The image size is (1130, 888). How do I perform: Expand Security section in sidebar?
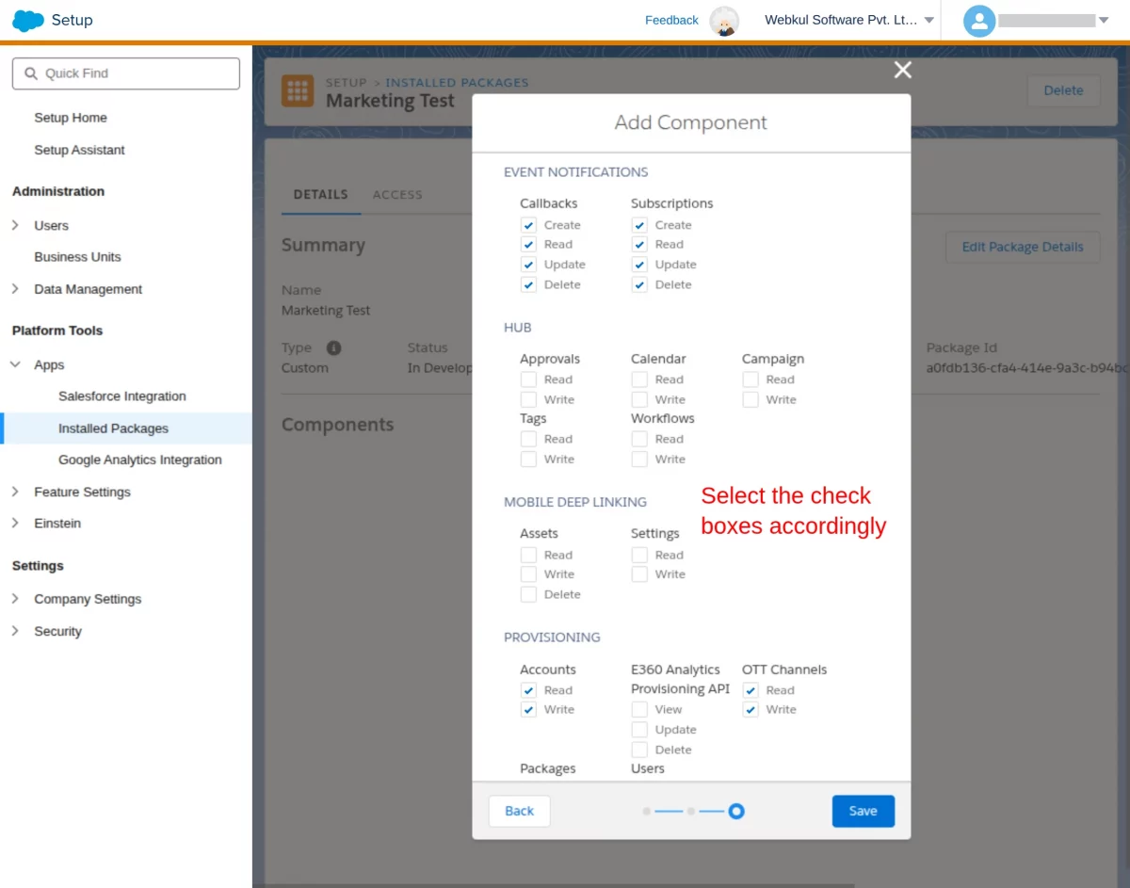click(15, 631)
